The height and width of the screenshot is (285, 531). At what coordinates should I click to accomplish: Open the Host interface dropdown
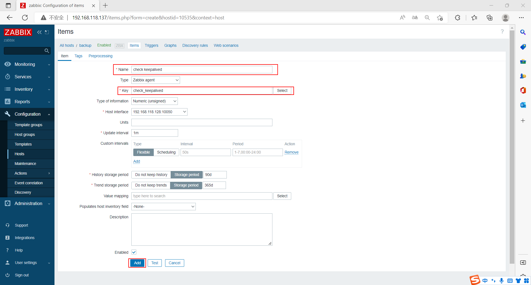tap(159, 112)
